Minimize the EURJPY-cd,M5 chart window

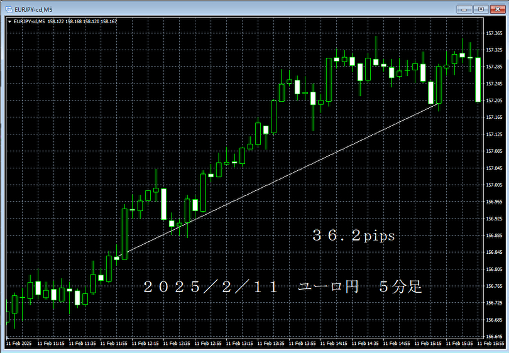[464, 9]
